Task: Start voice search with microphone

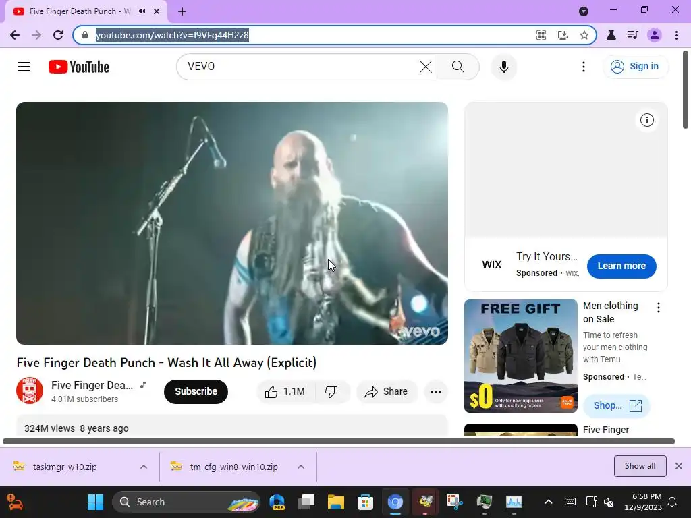Action: [x=503, y=67]
